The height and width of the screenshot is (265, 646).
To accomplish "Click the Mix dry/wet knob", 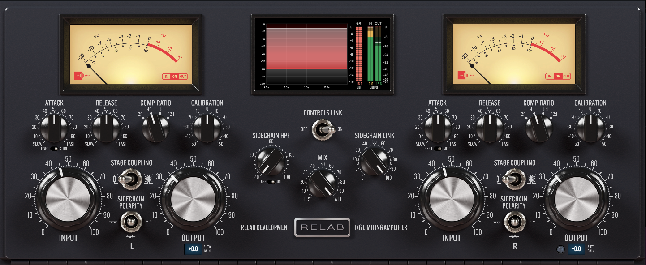I will pyautogui.click(x=323, y=184).
